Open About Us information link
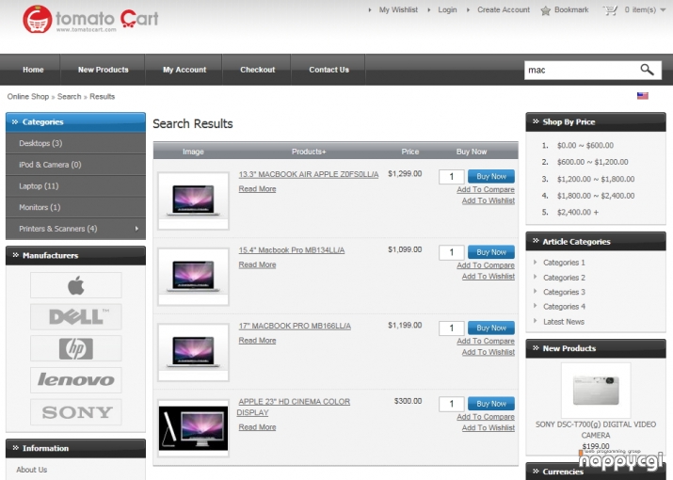Viewport: 673px width, 480px height. pyautogui.click(x=31, y=470)
